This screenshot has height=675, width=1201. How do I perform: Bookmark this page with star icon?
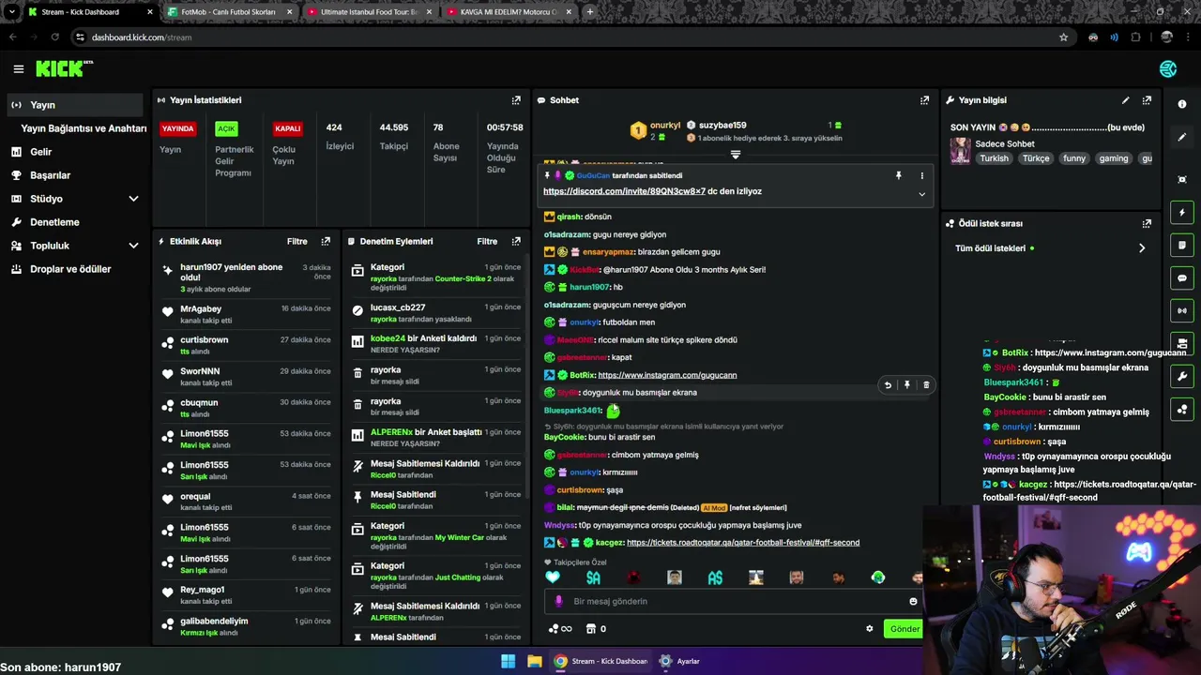1063,37
